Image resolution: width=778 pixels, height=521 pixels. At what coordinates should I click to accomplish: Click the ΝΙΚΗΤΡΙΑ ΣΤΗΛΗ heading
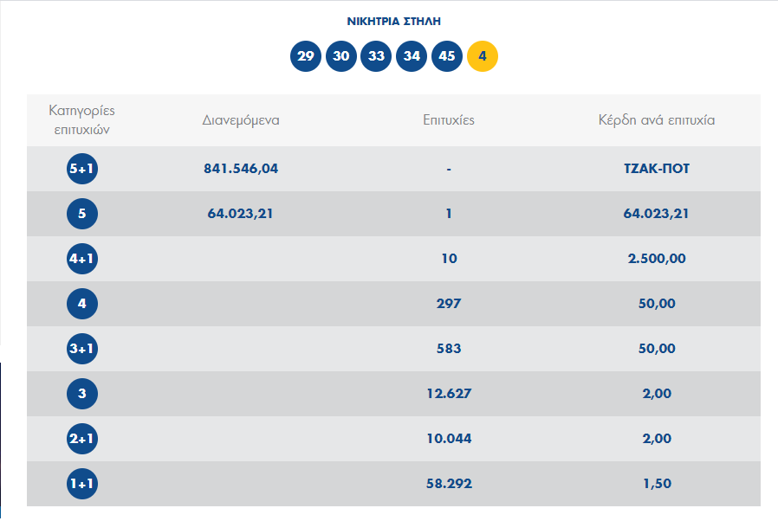[x=393, y=22]
